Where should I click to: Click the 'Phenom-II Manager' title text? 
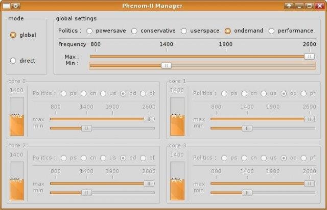tap(152, 6)
